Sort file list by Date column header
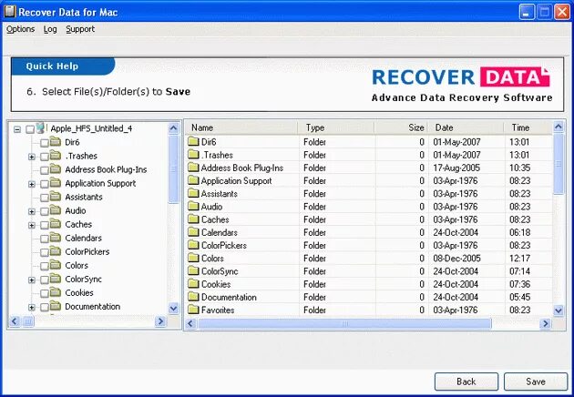The height and width of the screenshot is (397, 574). [x=466, y=127]
